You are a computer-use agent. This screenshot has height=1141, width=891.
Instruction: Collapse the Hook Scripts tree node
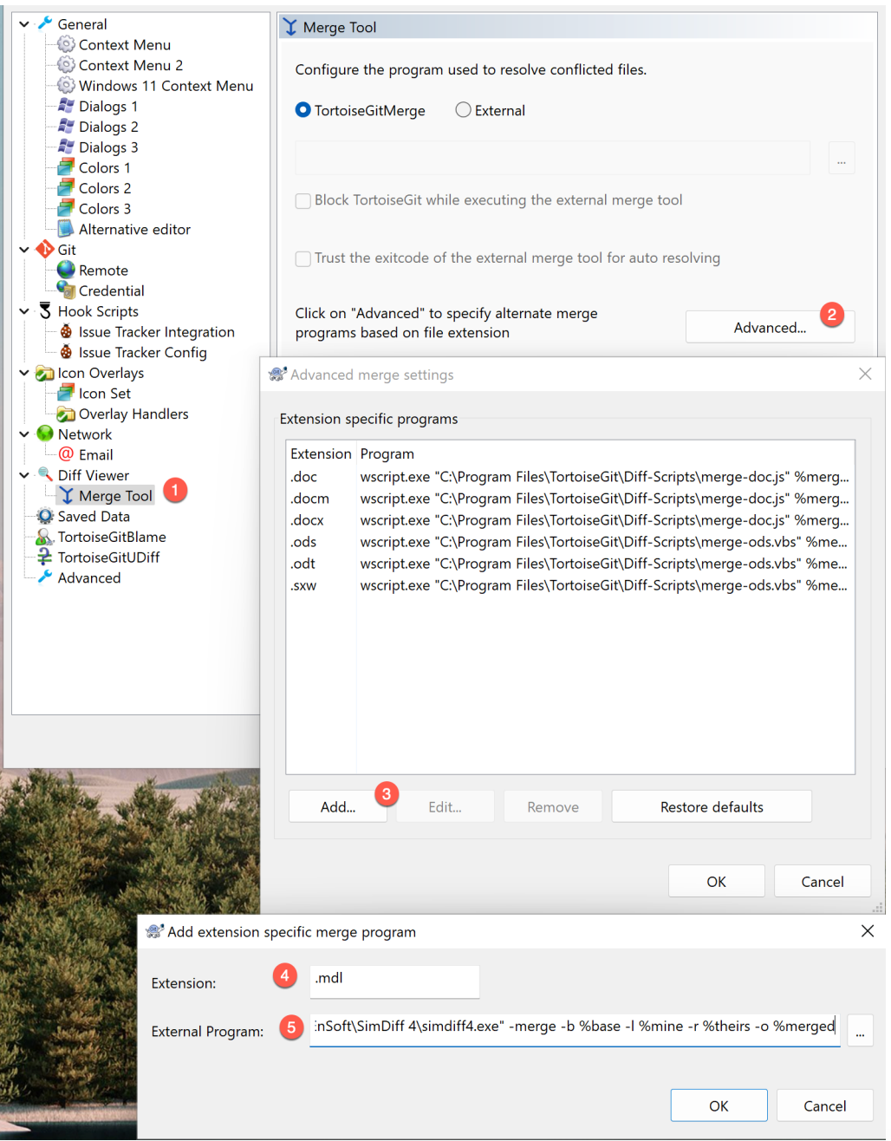click(24, 311)
